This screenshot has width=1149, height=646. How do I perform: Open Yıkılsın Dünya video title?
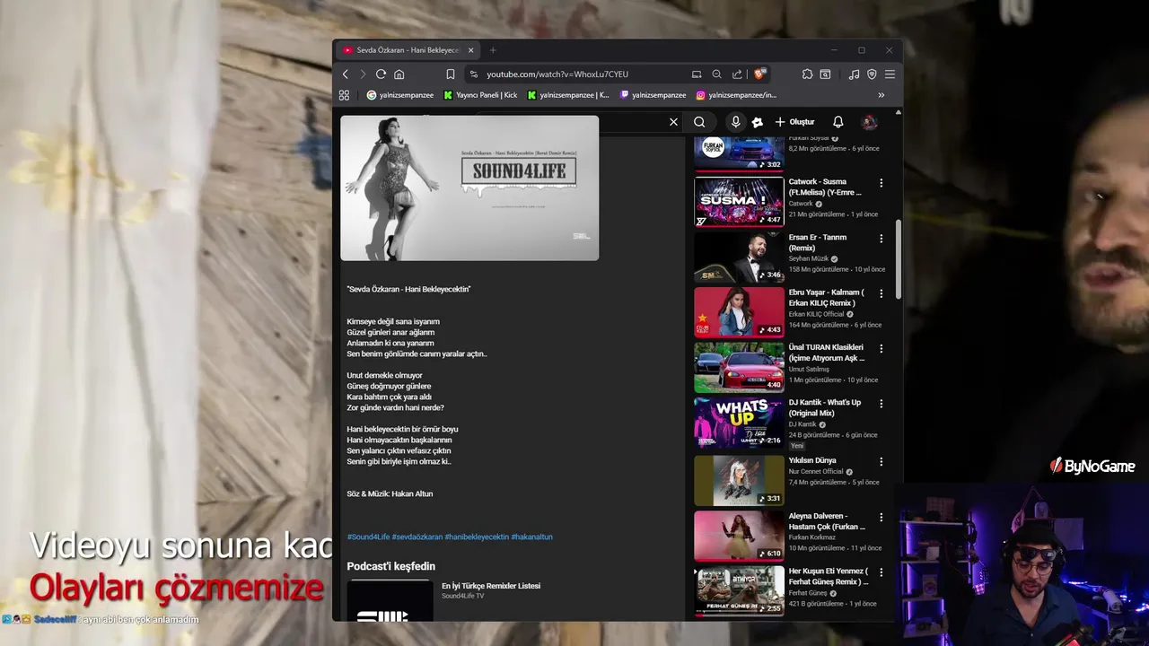pos(812,461)
